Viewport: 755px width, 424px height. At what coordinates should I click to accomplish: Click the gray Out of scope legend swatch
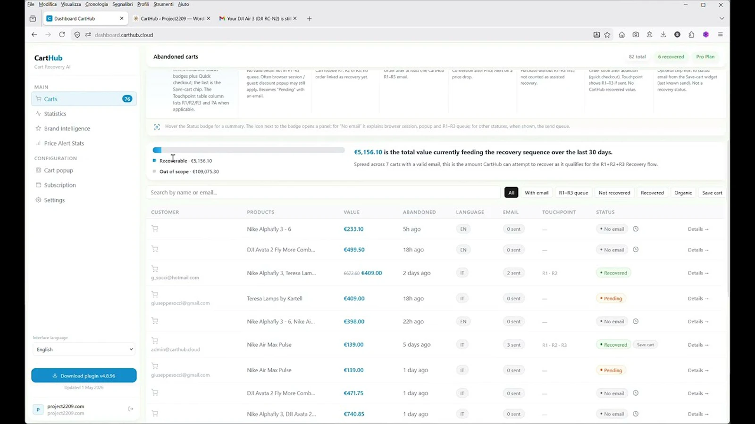tap(154, 171)
